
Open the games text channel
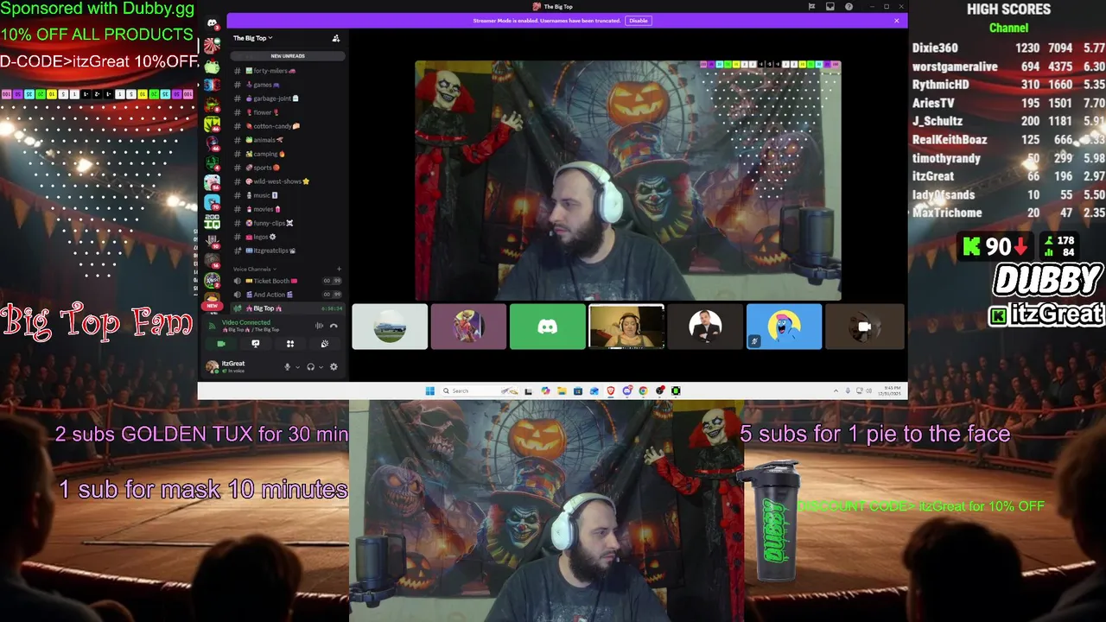click(x=287, y=85)
